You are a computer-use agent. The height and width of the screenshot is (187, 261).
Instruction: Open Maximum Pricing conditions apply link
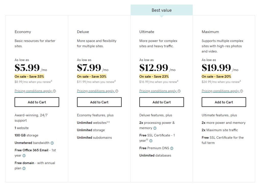[220, 91]
